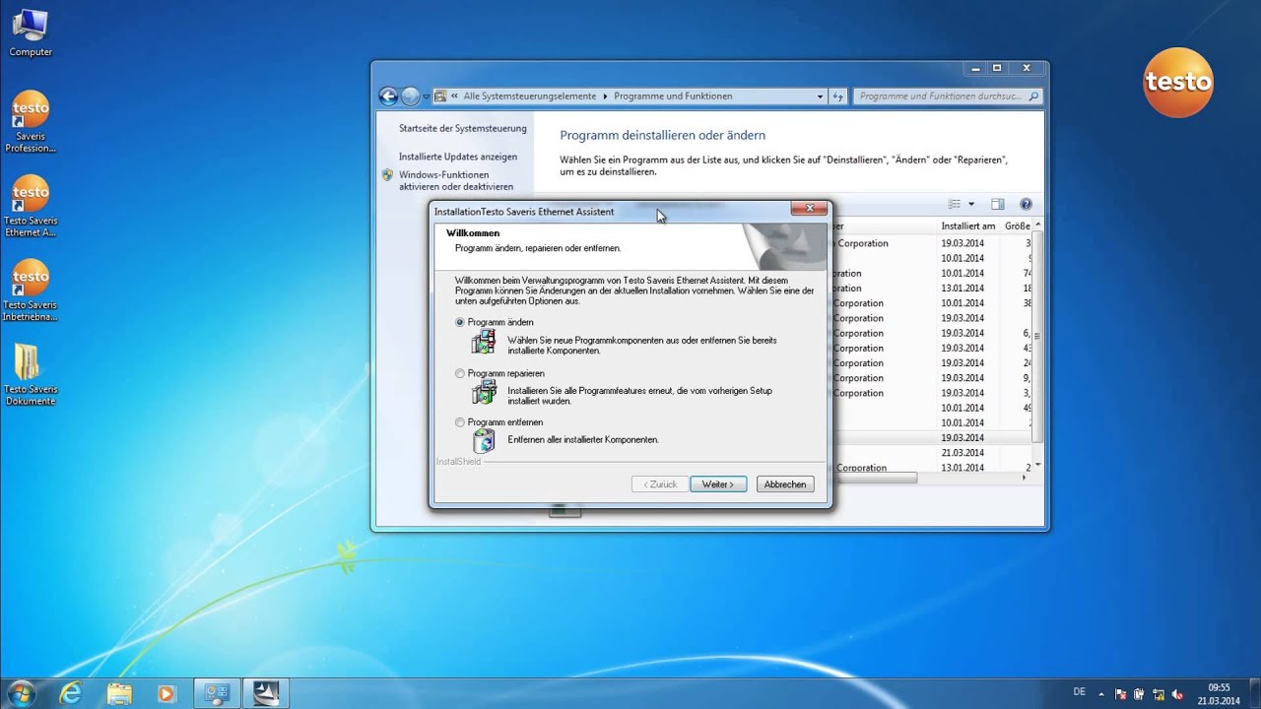Click the DE language indicator in the tray
The image size is (1261, 709).
pos(1080,692)
